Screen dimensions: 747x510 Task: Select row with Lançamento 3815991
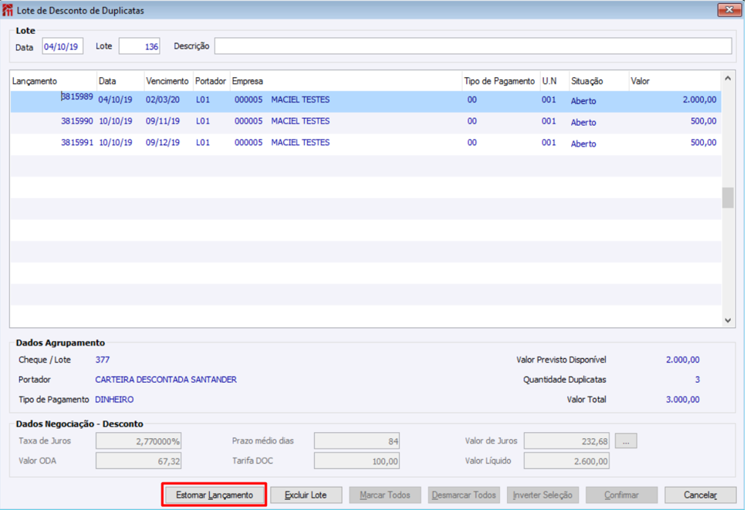tap(77, 143)
